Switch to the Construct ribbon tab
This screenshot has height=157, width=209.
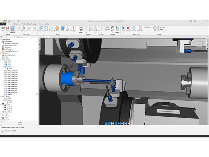coord(16,24)
